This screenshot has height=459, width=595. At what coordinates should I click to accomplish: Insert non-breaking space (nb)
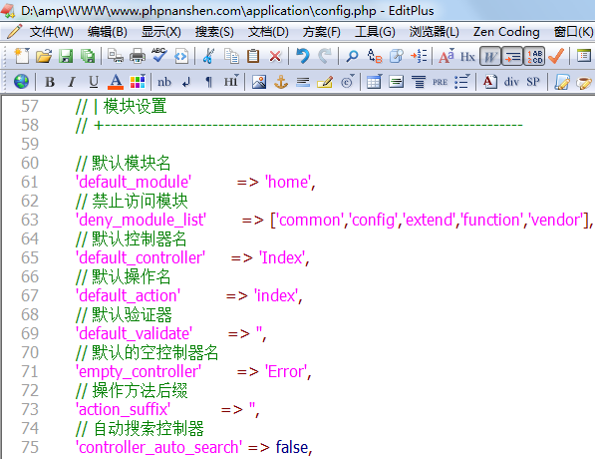pyautogui.click(x=164, y=81)
